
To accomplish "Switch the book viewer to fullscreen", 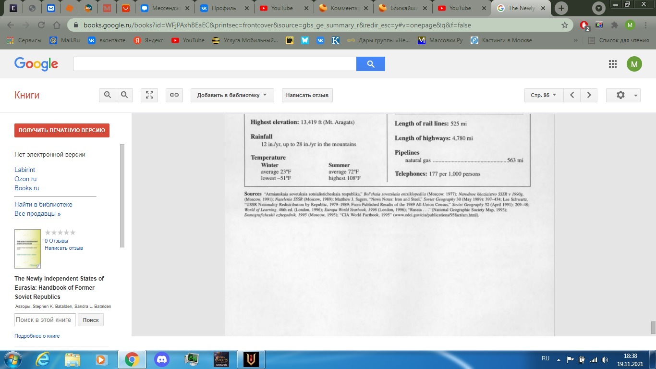I will (x=149, y=95).
